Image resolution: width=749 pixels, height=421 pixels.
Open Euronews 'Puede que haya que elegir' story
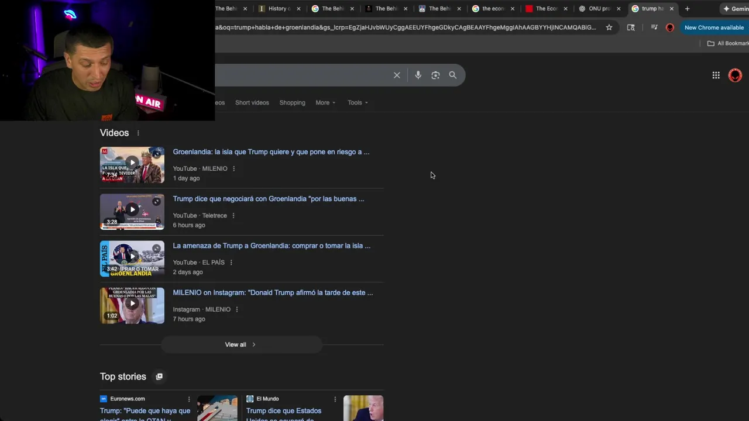click(145, 413)
